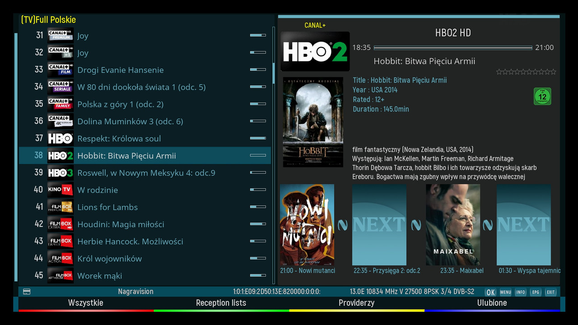Click the HBO2 HD channel name heading
Viewport: 578px width, 325px height.
tap(453, 32)
